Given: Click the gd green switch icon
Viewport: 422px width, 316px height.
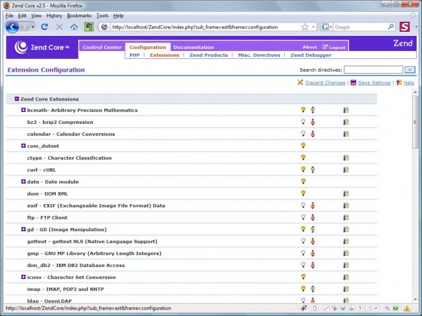Looking at the screenshot, I should point(313,229).
